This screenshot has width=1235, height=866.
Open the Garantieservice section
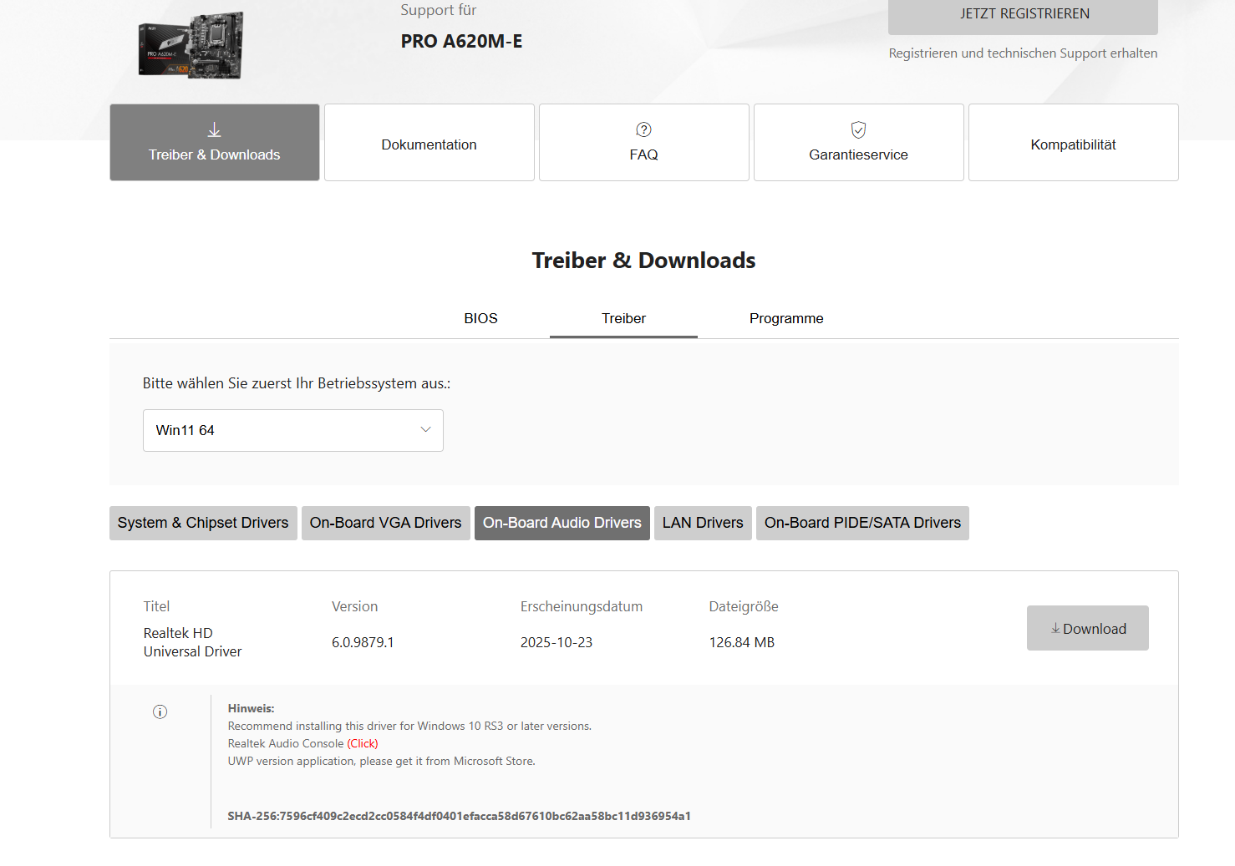[859, 142]
